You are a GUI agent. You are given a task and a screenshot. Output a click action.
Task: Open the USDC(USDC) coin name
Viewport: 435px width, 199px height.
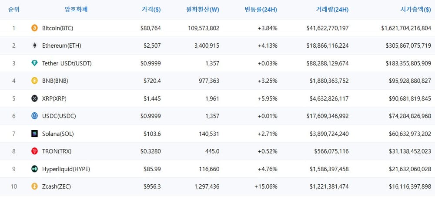pos(59,116)
